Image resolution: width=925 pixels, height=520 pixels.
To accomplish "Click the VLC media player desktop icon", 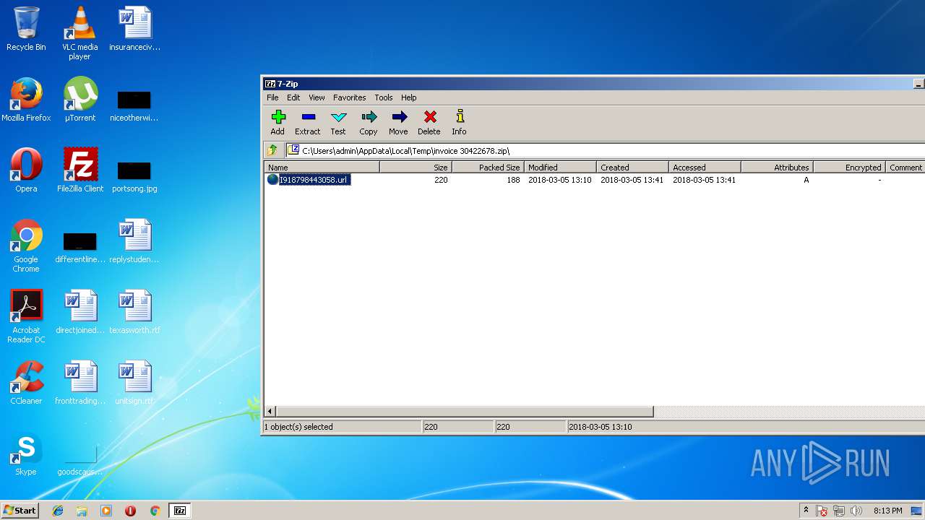I will 79,33.
